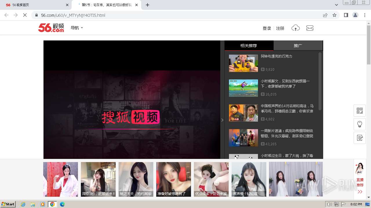Go back to the previous page
This screenshot has height=208, width=371.
6,15
